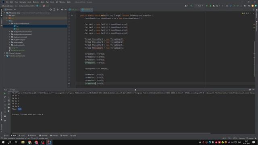Open the Code menu
Image resolution: width=258 pixels, height=145 pixels.
point(29,2)
